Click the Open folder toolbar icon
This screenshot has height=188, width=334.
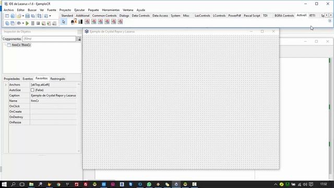pyautogui.click(x=19, y=16)
